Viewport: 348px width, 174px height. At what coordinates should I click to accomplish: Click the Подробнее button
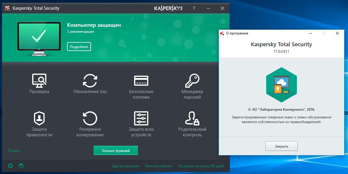click(x=79, y=47)
